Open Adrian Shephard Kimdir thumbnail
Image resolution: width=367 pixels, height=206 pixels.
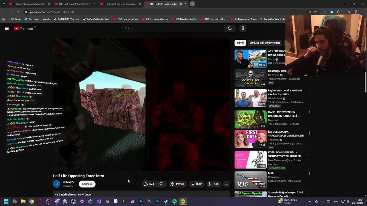[251, 120]
